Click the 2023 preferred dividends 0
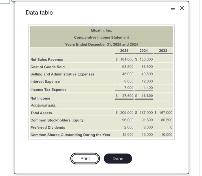 point(171,127)
